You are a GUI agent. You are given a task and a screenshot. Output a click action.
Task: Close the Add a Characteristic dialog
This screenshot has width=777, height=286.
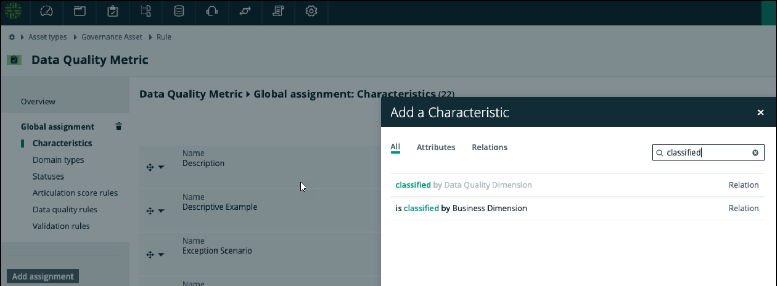click(761, 112)
